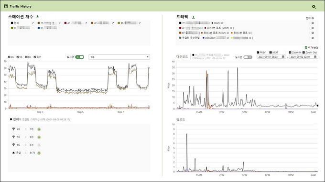Uncheck the 7F station legend checkmark

tap(59, 23)
